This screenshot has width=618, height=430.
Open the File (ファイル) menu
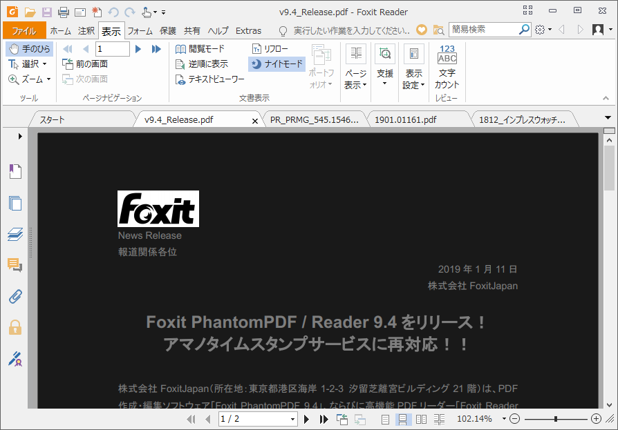(24, 30)
